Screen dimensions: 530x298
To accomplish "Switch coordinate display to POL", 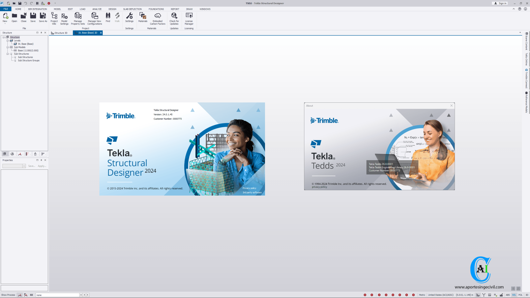I will point(520,295).
